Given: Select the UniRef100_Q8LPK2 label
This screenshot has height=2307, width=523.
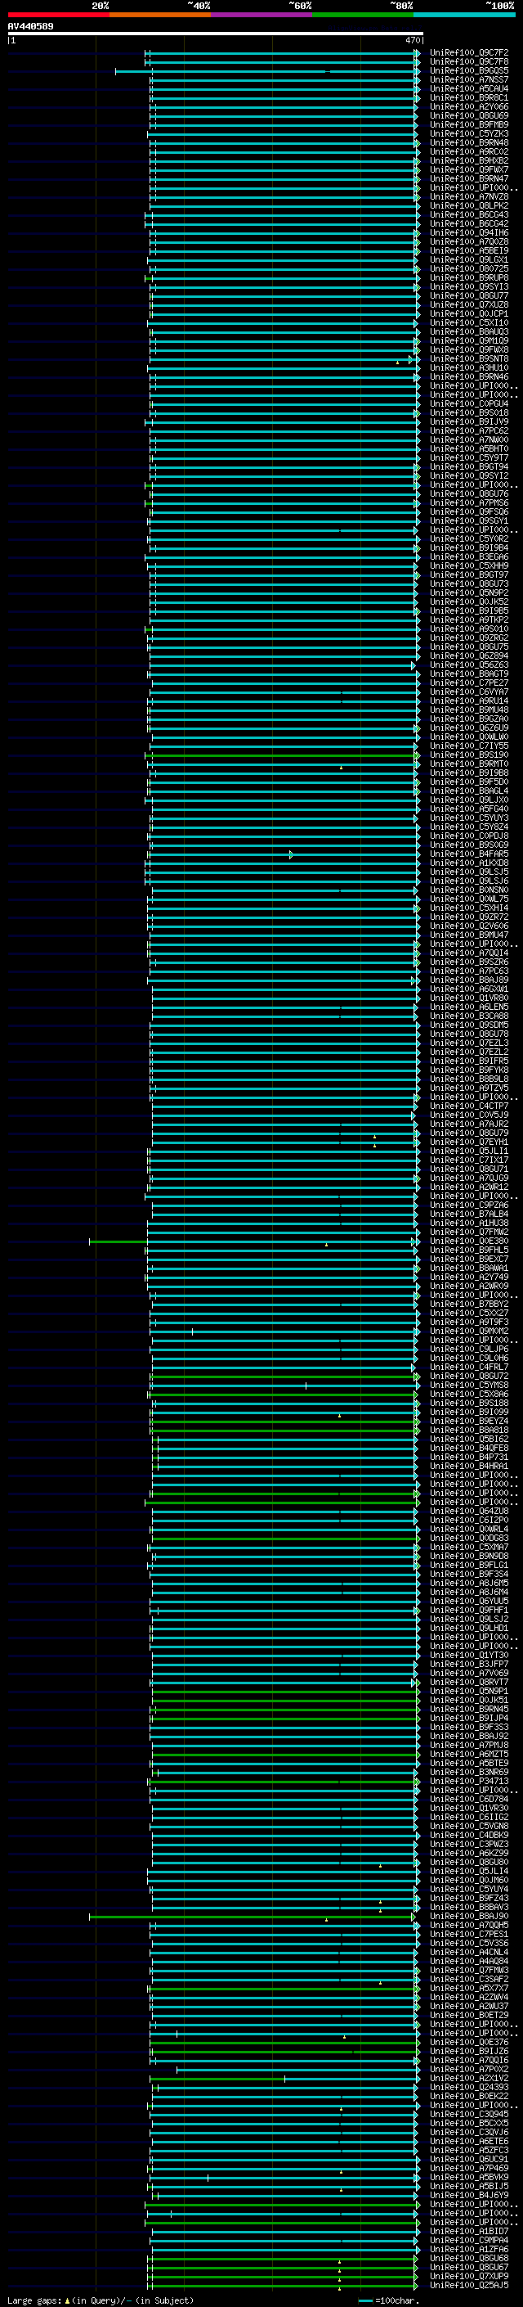Looking at the screenshot, I should (x=469, y=206).
